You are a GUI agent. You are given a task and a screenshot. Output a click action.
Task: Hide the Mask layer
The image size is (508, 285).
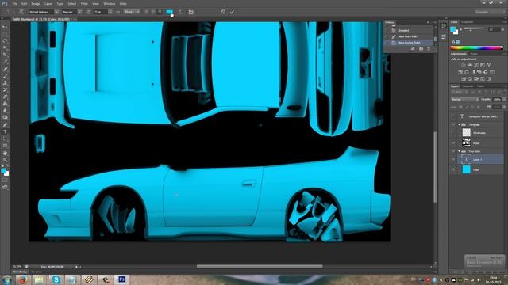click(x=453, y=142)
